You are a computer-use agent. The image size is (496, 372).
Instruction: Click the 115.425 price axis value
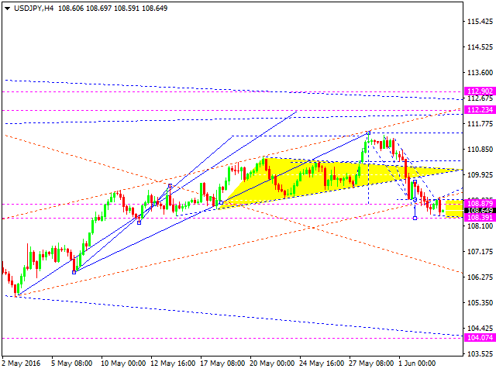(x=480, y=22)
